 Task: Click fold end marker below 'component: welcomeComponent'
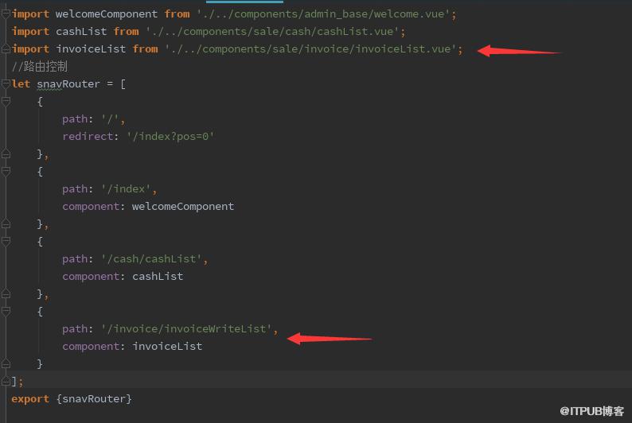tap(6, 224)
